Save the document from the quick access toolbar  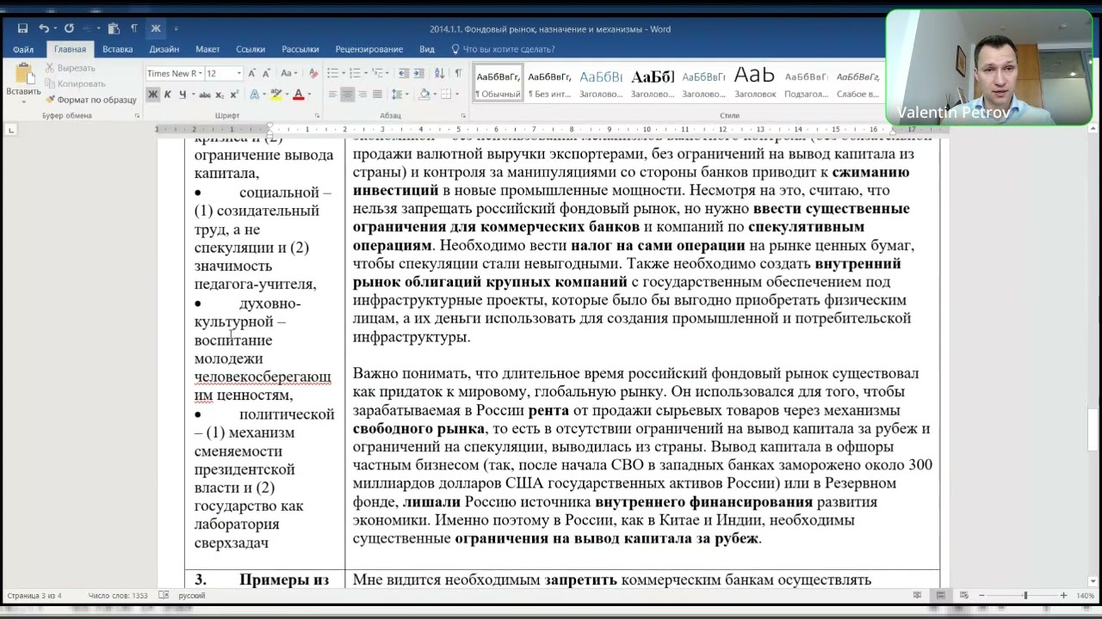(x=22, y=28)
